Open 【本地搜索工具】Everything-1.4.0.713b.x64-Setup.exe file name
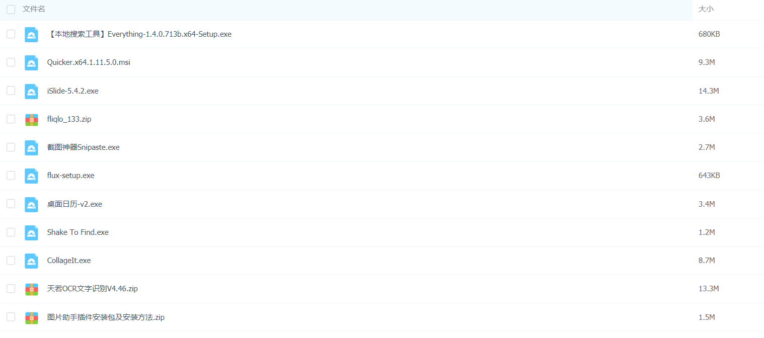The width and height of the screenshot is (764, 338). (x=139, y=34)
